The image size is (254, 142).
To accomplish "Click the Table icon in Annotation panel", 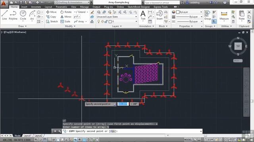I will [150, 22].
